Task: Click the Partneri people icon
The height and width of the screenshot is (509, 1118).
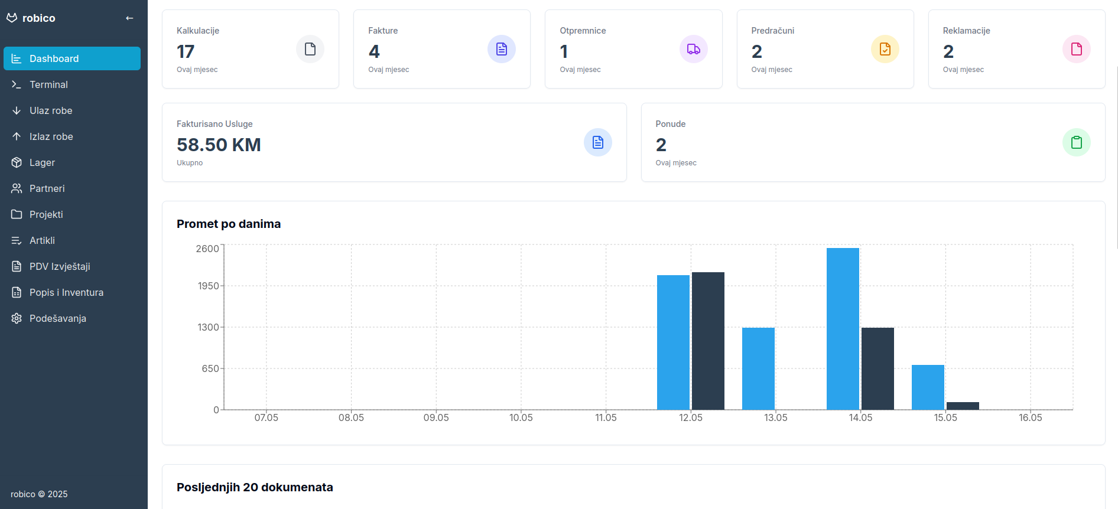Action: coord(17,188)
